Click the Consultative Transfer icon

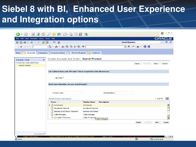pyautogui.click(x=71, y=47)
